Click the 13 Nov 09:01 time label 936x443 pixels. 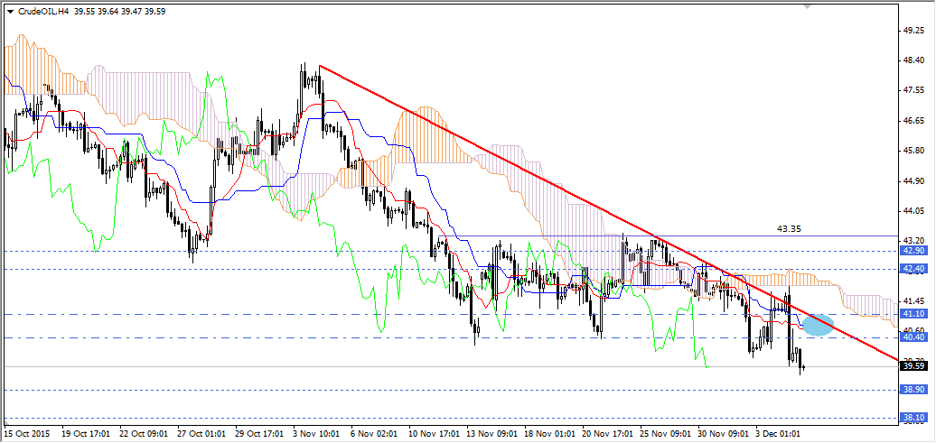491,433
